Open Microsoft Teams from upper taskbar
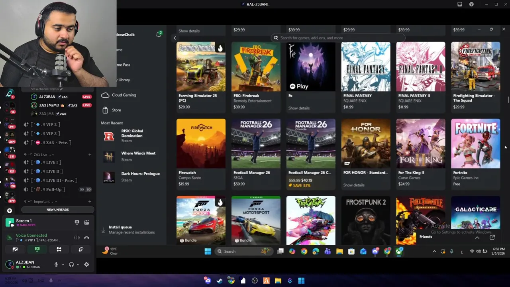 click(x=328, y=251)
